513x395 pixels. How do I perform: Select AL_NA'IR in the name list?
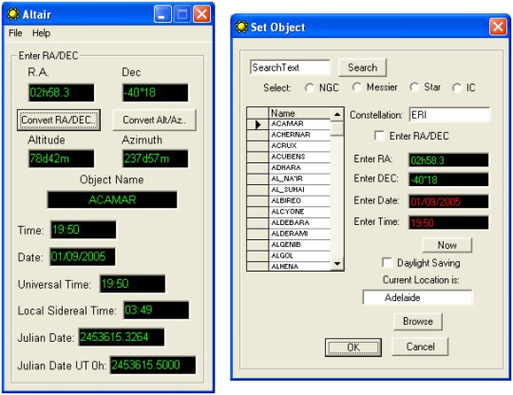tap(299, 179)
